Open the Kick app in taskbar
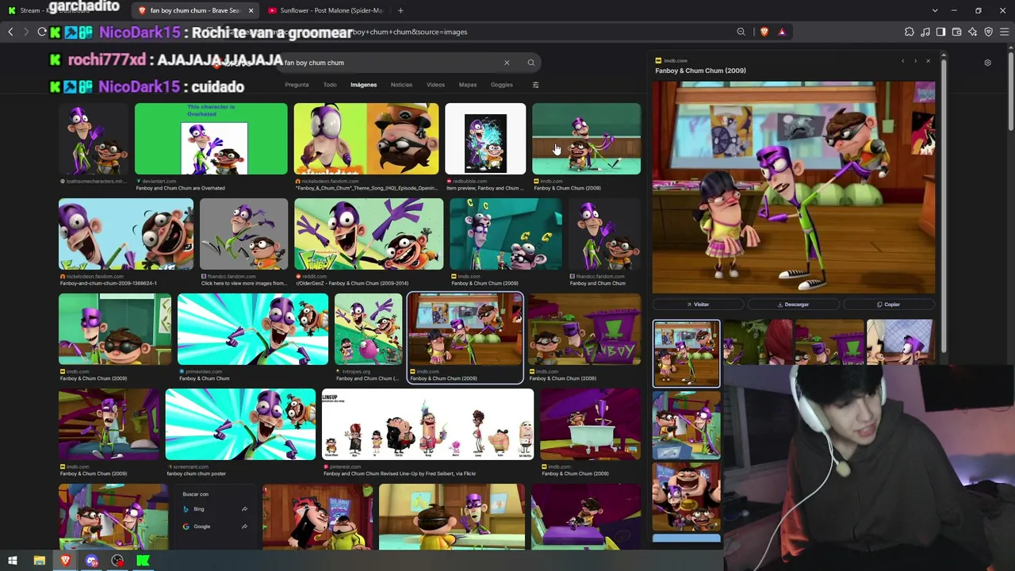Image resolution: width=1015 pixels, height=571 pixels. (x=143, y=561)
